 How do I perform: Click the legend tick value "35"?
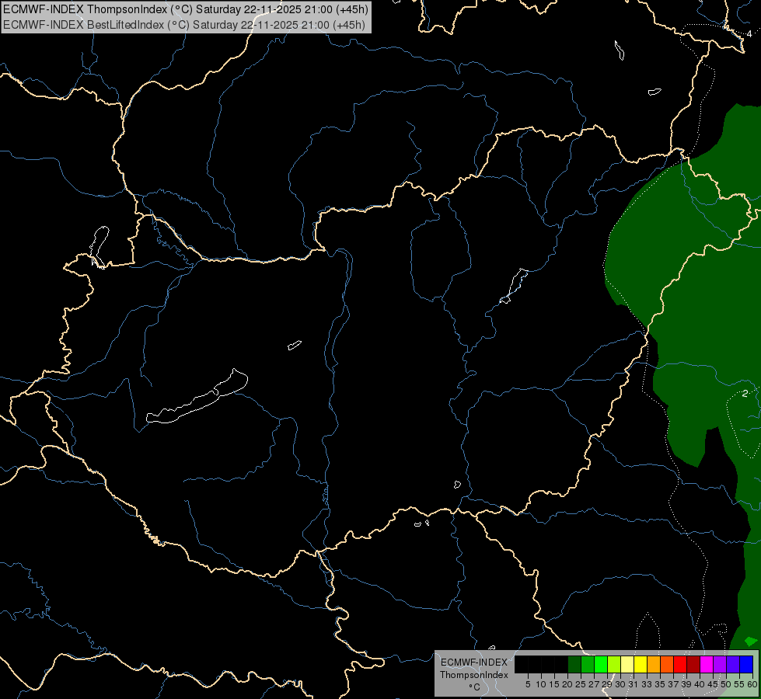point(660,684)
